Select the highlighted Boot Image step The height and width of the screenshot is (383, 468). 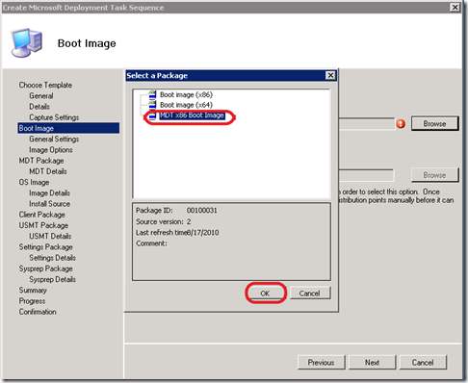(x=68, y=128)
